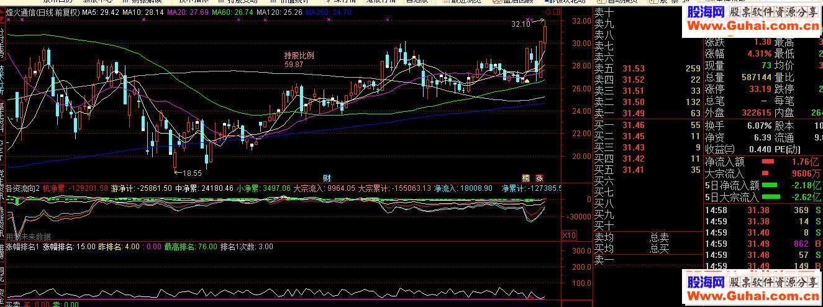Select the blue MA250: 24.70 label
The height and width of the screenshot is (307, 823).
pyautogui.click(x=329, y=12)
